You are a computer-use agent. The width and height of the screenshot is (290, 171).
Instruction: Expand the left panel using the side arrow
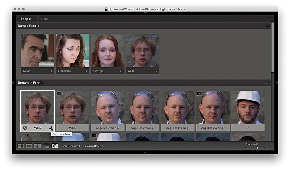(13, 83)
